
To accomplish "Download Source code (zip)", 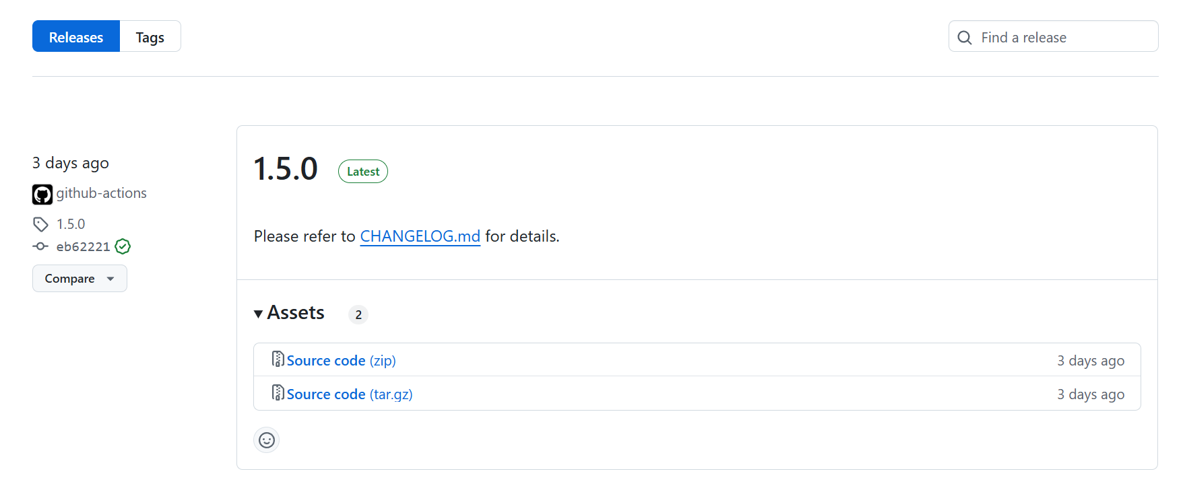I will click(x=341, y=361).
